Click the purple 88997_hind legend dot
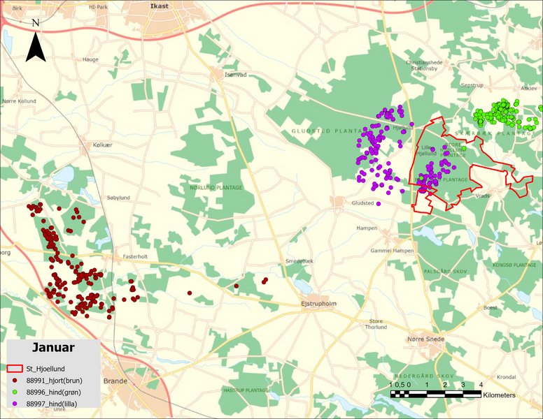Image resolution: width=543 pixels, height=419 pixels. pos(14,404)
